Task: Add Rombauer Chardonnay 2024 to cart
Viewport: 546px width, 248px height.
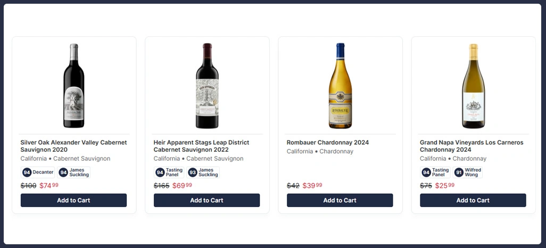Action: 340,200
